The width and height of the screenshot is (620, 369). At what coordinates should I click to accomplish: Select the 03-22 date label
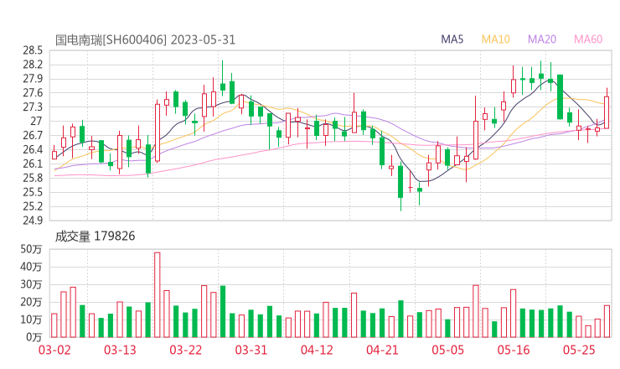coord(186,350)
